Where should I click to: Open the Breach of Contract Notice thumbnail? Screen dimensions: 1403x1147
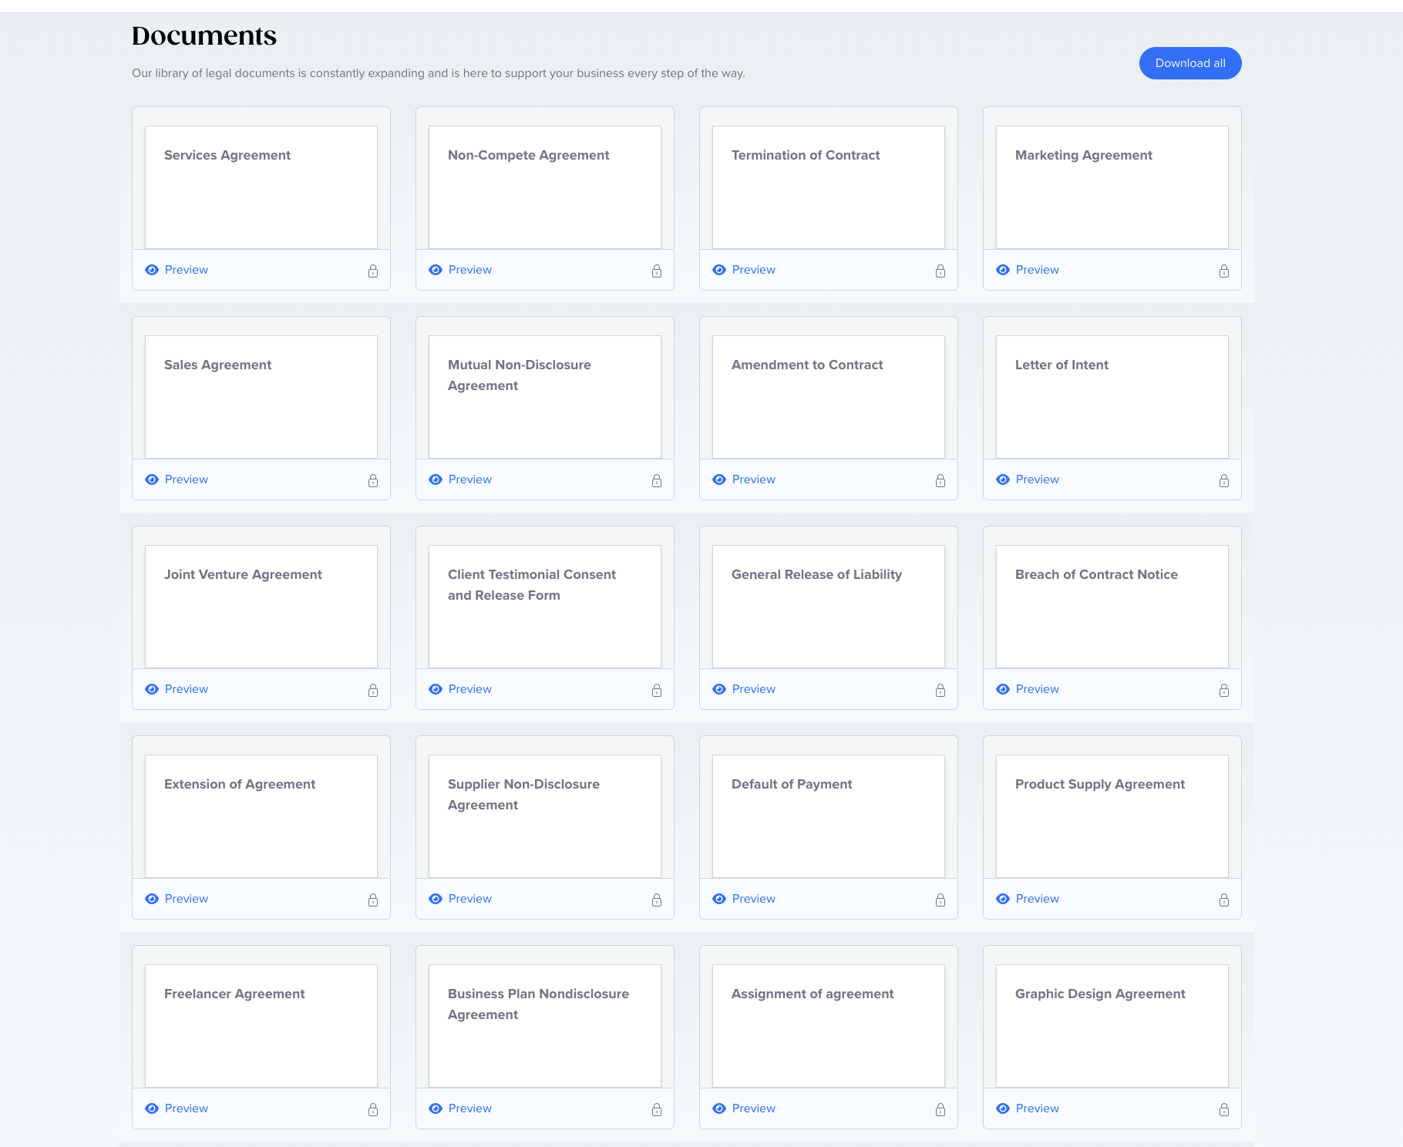click(x=1112, y=607)
